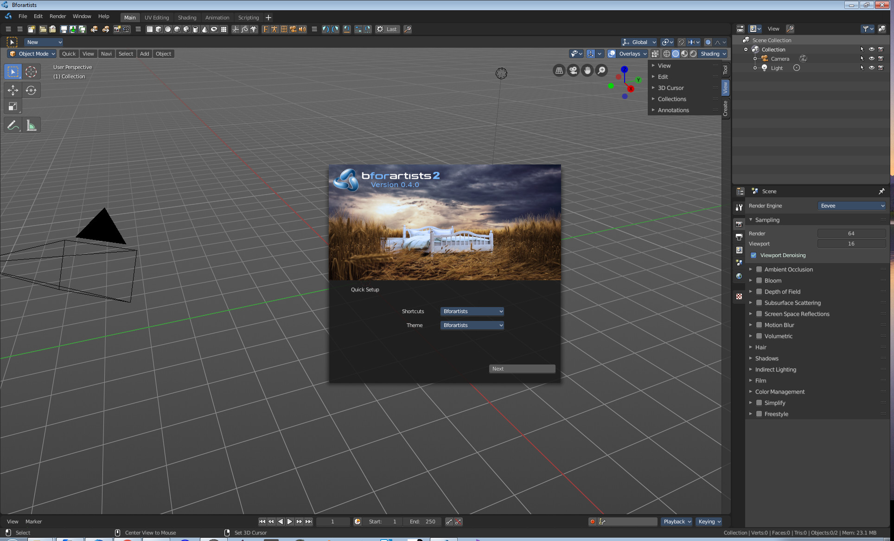Select the Scale tool in toolshelf
The height and width of the screenshot is (541, 894).
click(x=13, y=107)
